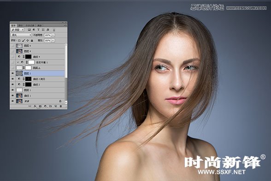271x181 pixels.
Task: Select the shape layer filter icon
Action: pos(43,30)
